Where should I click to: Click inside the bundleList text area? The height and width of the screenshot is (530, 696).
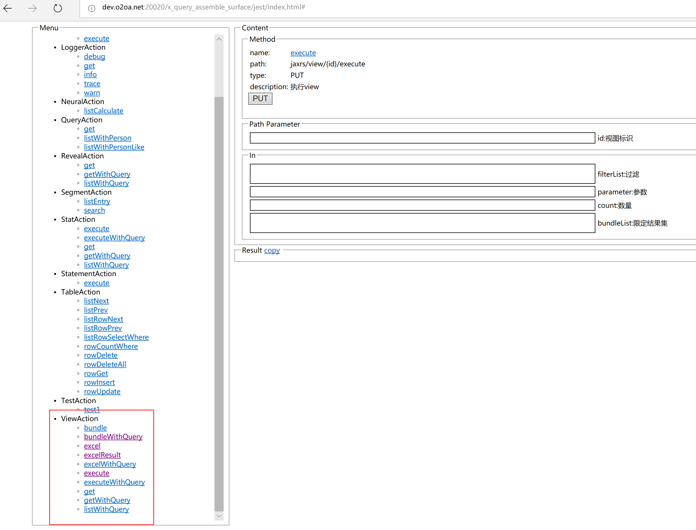422,223
